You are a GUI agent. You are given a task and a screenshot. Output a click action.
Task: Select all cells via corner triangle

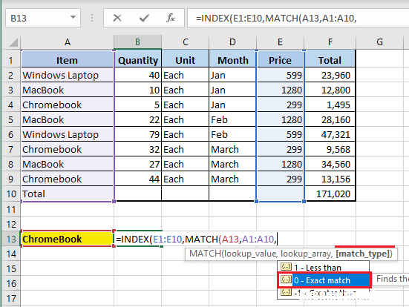pyautogui.click(x=13, y=42)
